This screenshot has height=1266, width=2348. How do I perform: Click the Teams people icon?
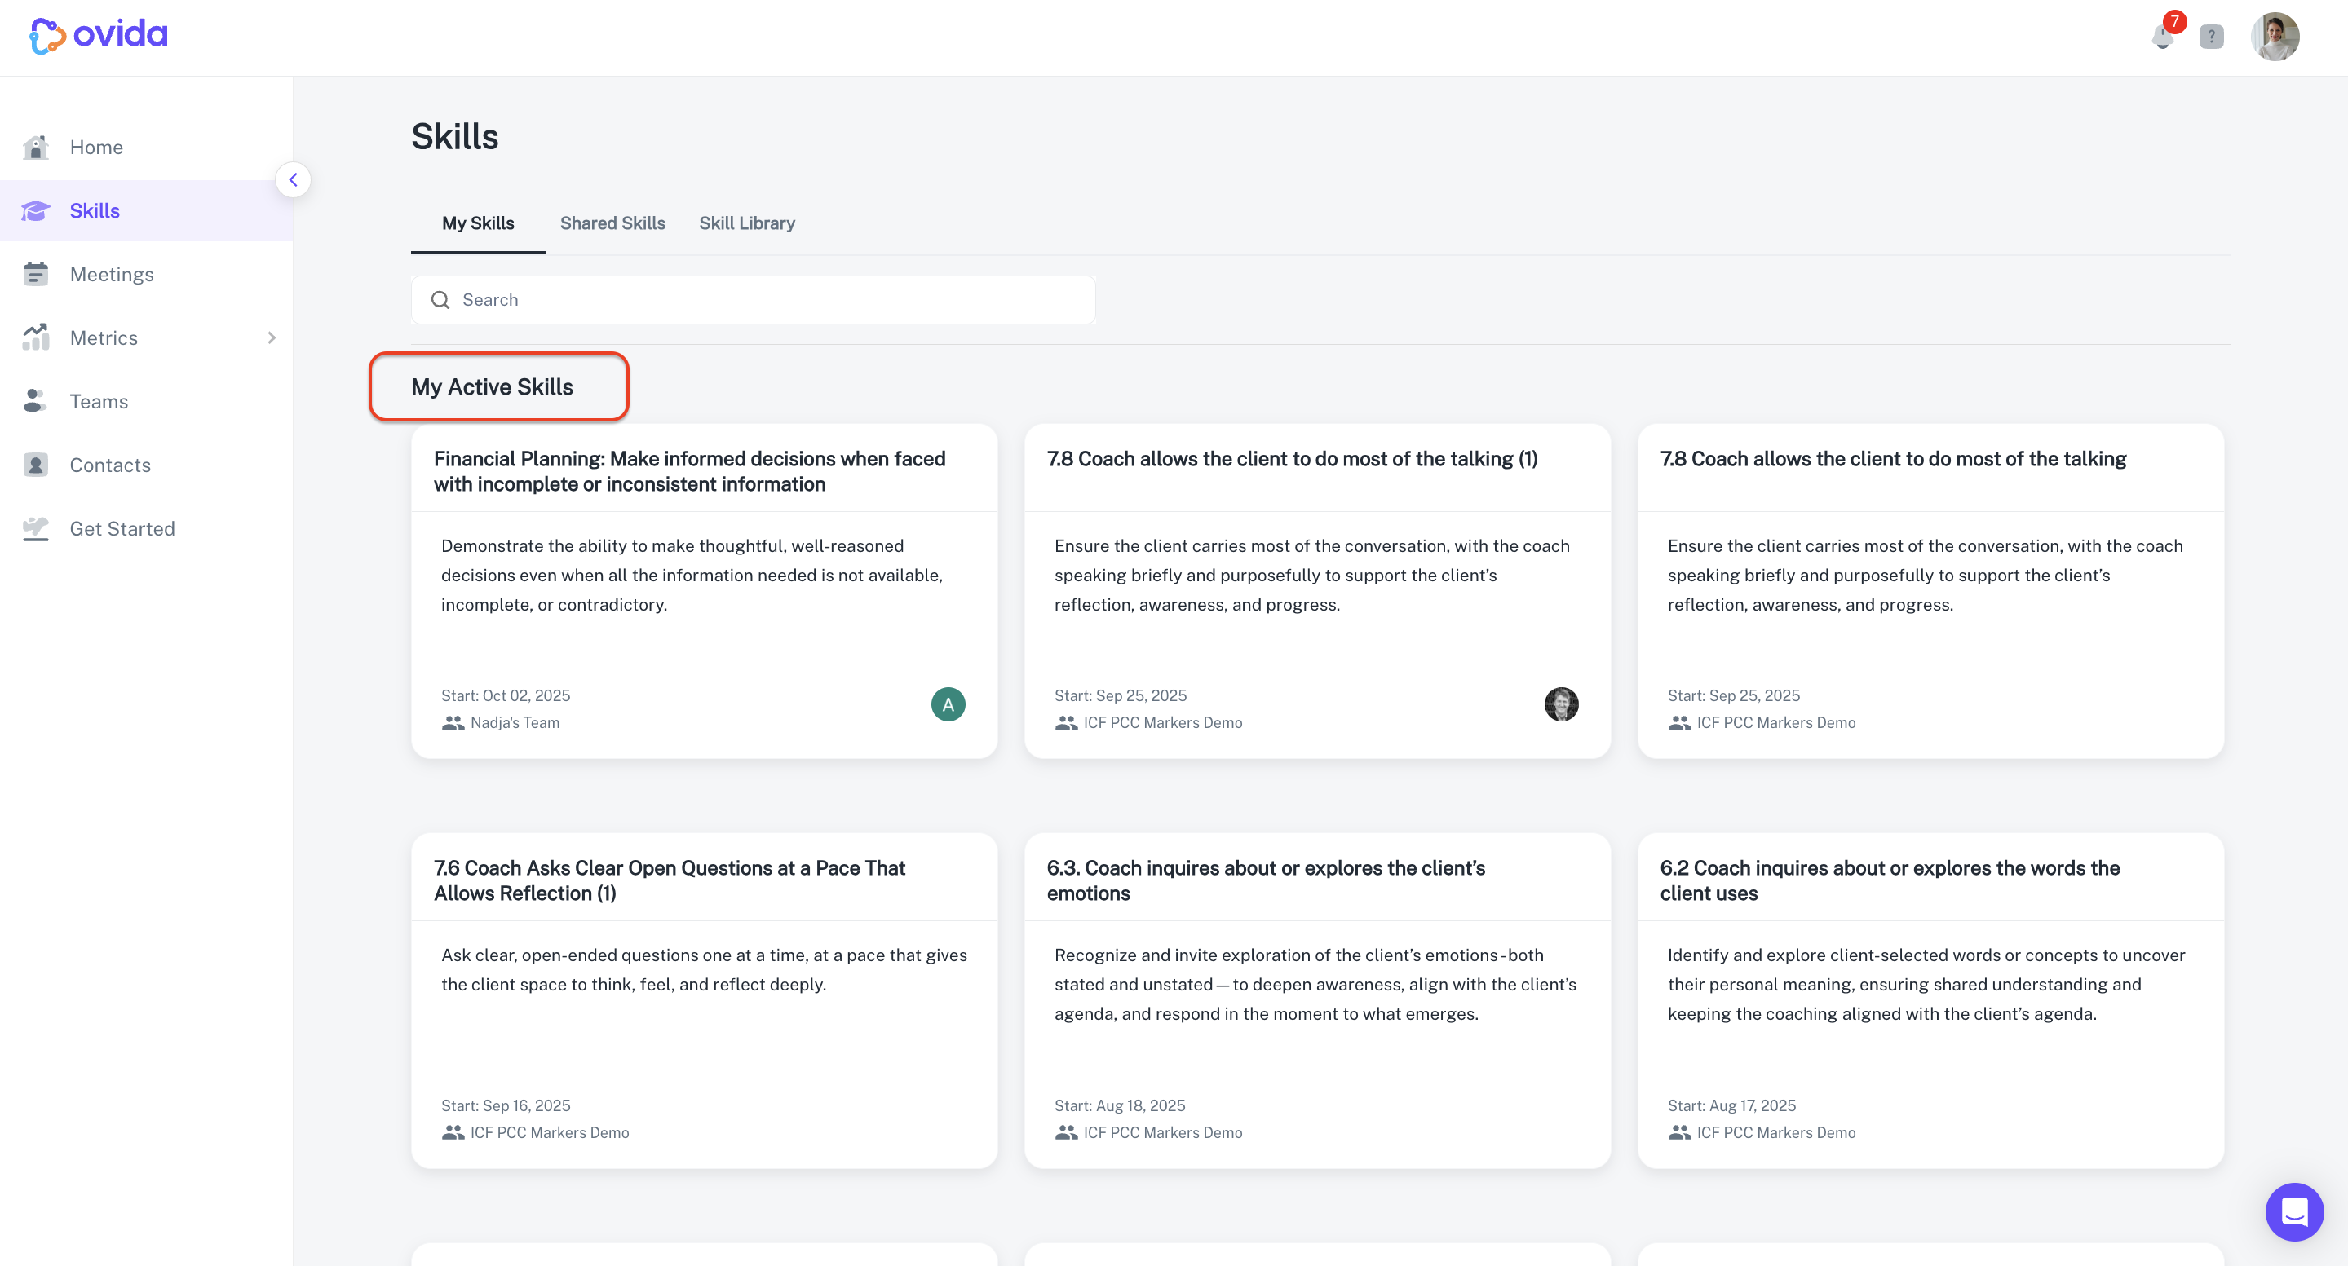(x=36, y=401)
